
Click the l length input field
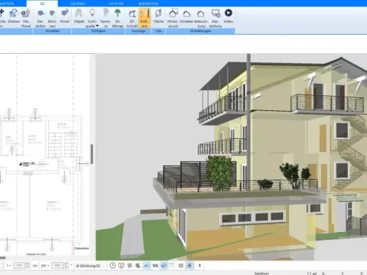[19, 266]
